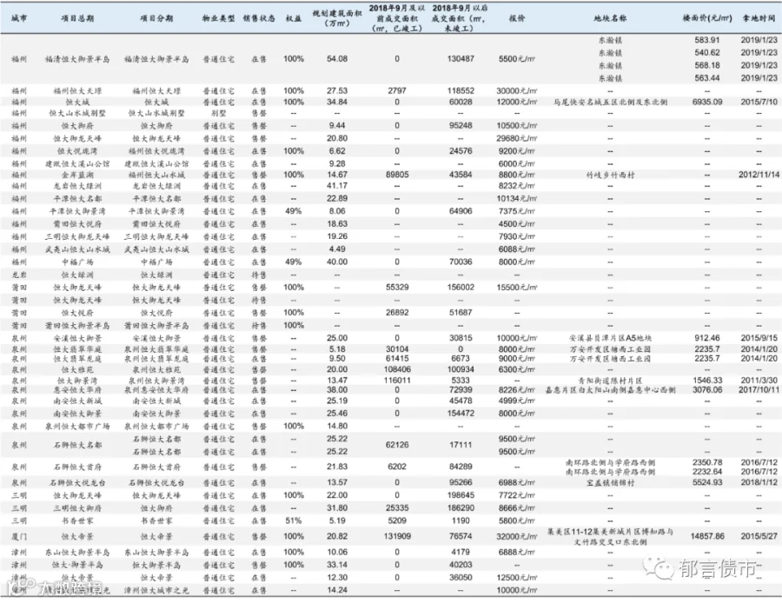Select the 15500元/㎡ quote cell
782x603 pixels.
(x=517, y=288)
